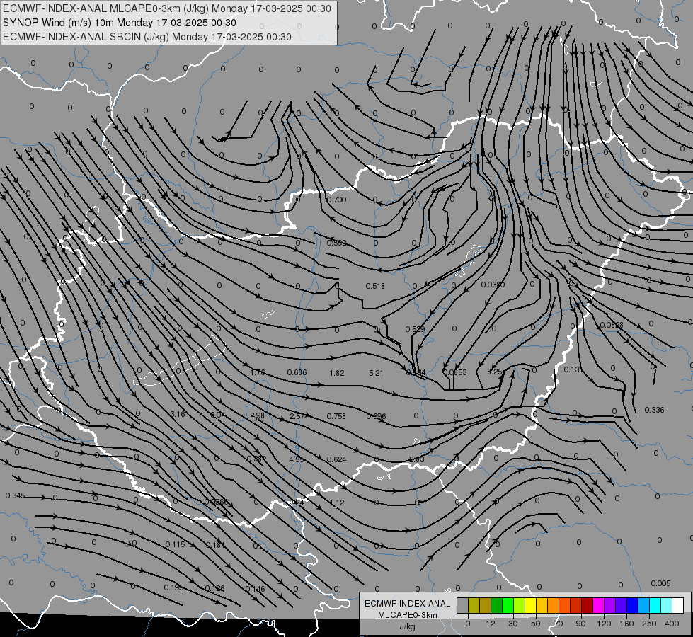Click the ECMWF-INDEX-ANAL MLCAPE0-3km header line
Screen dimensions: 693x637
(x=167, y=8)
